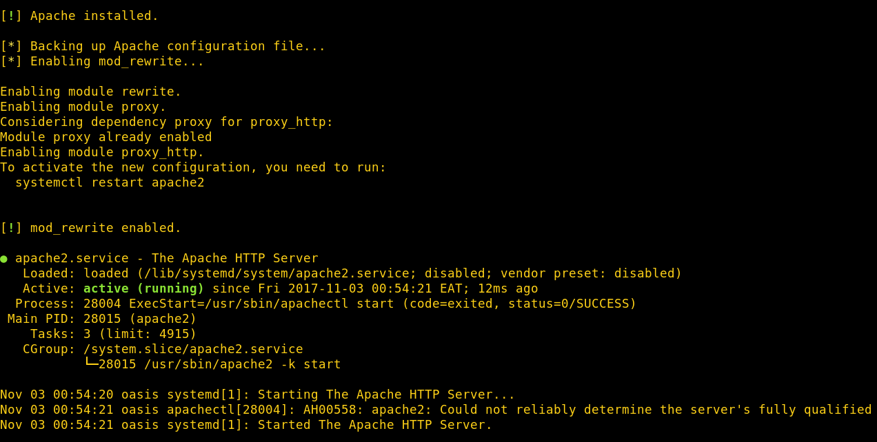This screenshot has width=877, height=442.
Task: Click the 'Module proxy already enabled' line
Action: point(106,137)
